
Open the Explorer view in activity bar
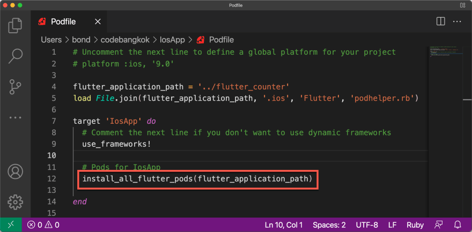(15, 25)
